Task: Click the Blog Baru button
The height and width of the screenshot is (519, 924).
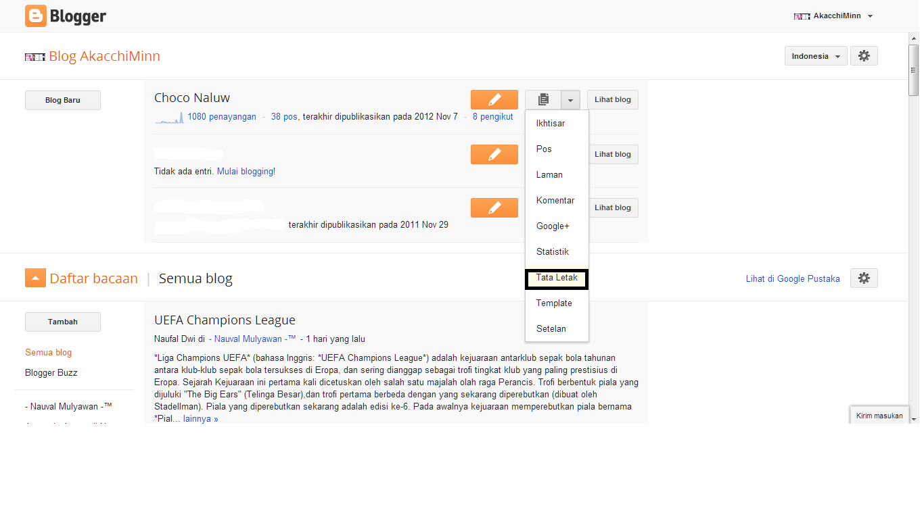Action: (63, 100)
